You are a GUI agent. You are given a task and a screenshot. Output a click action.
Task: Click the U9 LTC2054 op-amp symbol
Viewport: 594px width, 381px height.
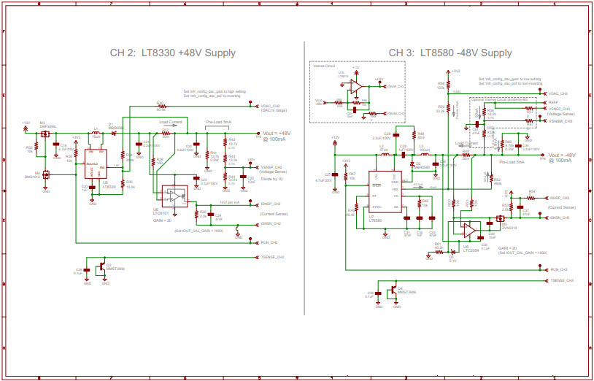click(x=468, y=230)
